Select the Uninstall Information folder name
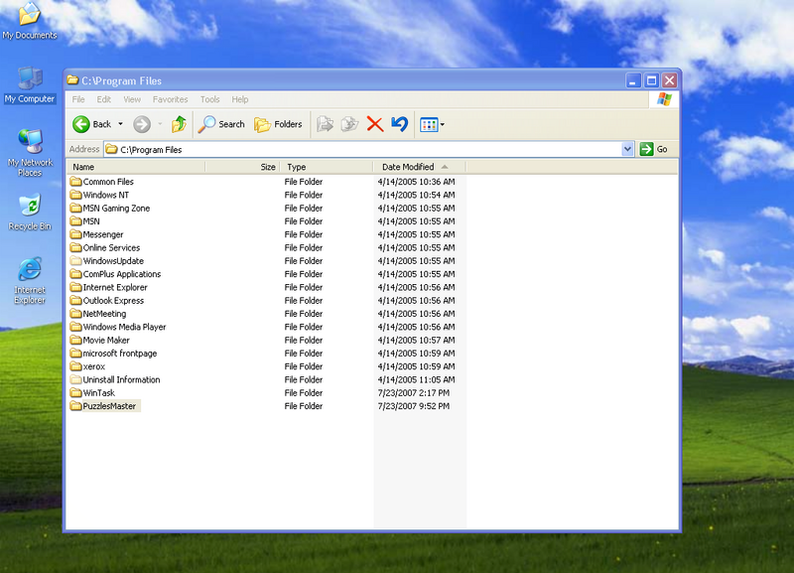Image resolution: width=794 pixels, height=573 pixels. [121, 379]
